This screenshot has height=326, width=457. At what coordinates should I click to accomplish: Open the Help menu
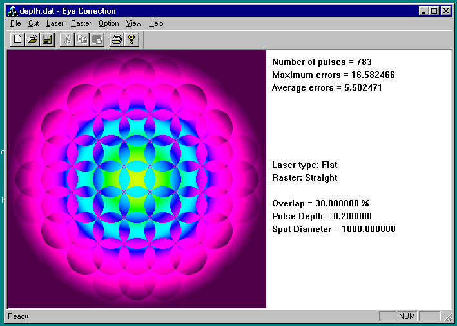click(x=156, y=23)
